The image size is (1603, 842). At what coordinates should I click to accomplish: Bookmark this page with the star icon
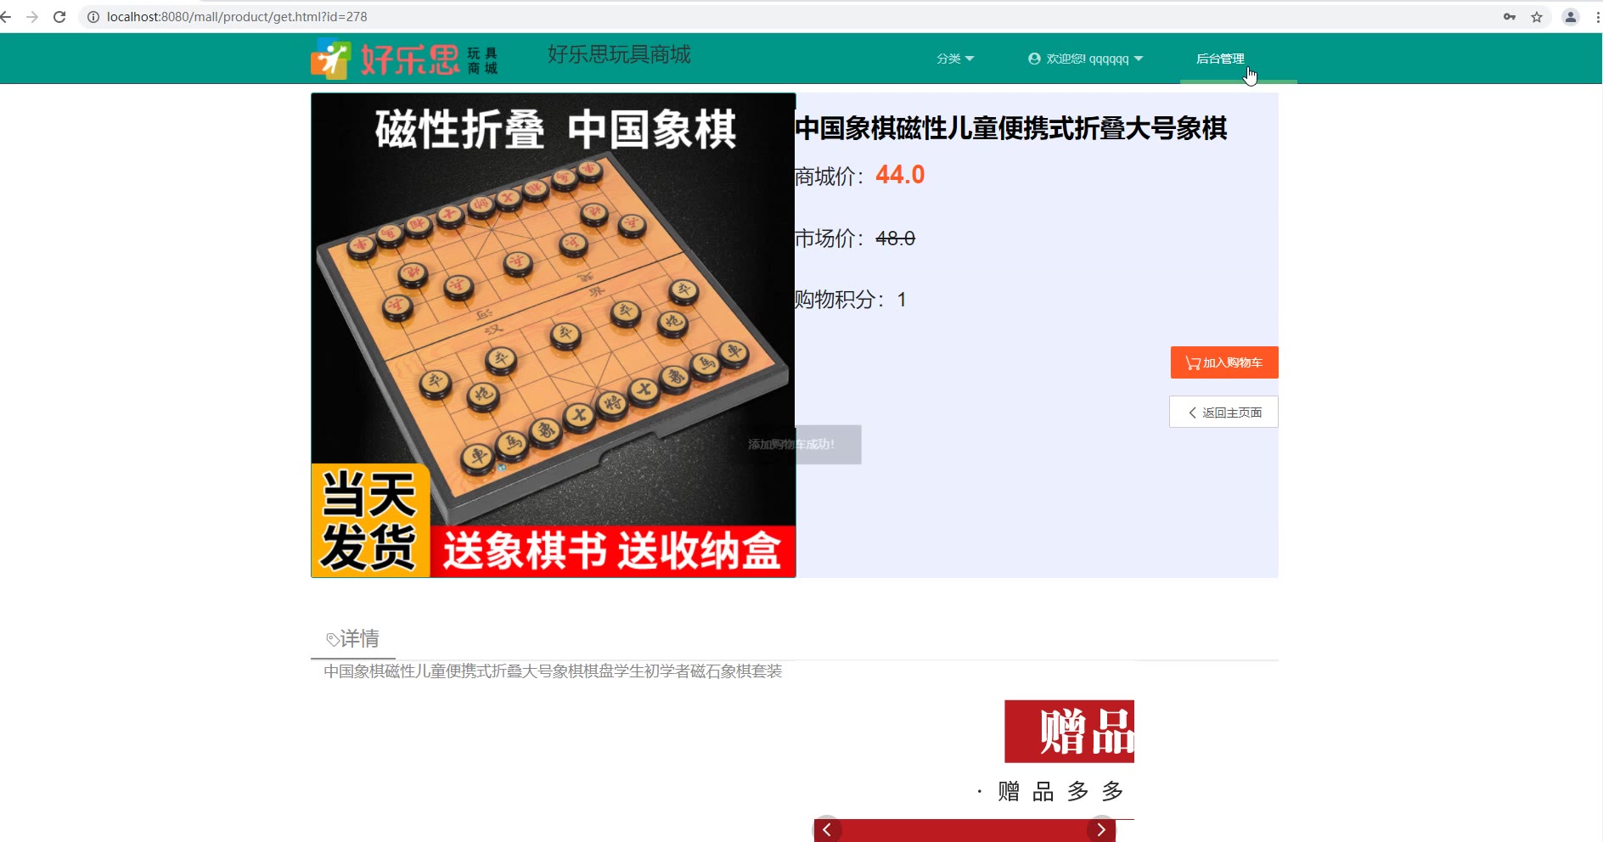point(1537,17)
